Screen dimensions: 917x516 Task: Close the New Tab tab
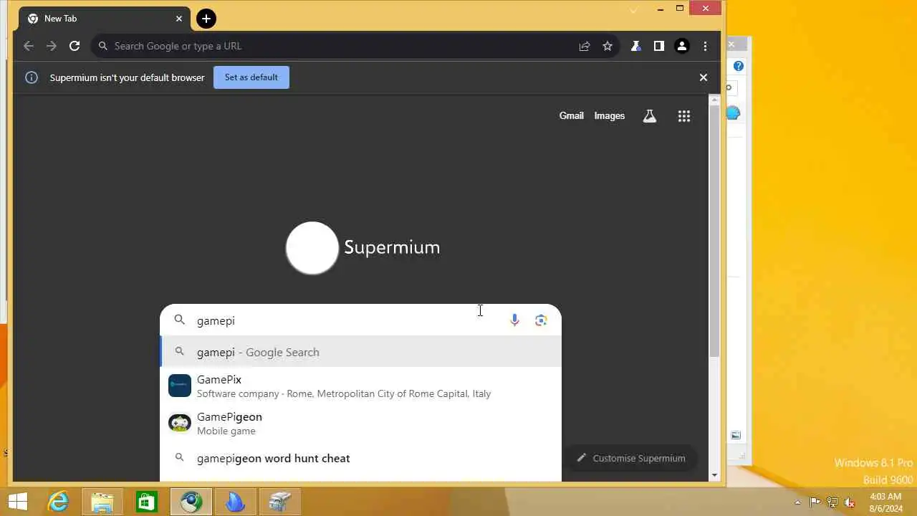(x=179, y=19)
